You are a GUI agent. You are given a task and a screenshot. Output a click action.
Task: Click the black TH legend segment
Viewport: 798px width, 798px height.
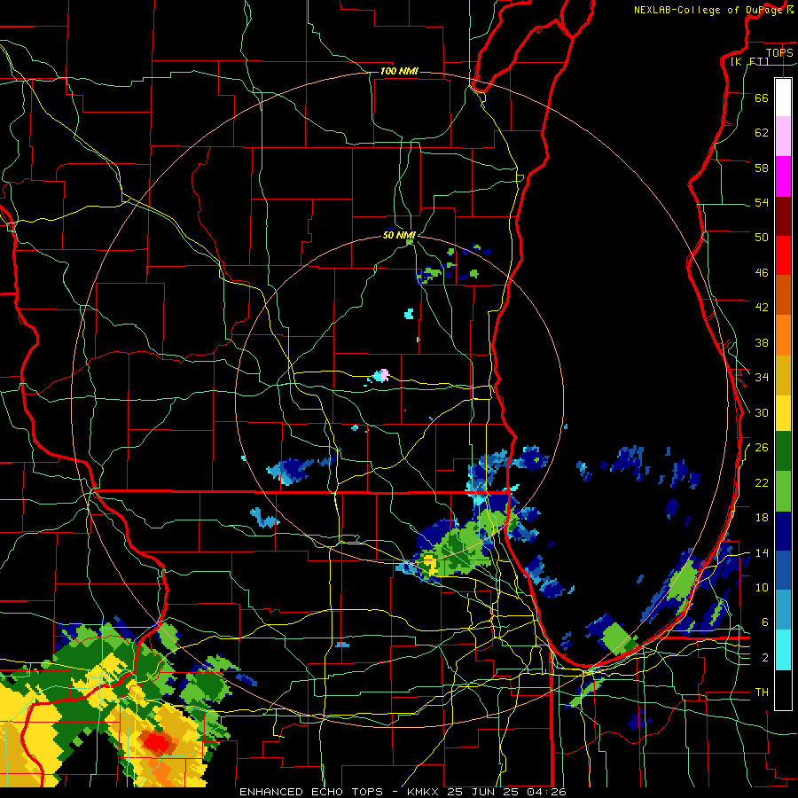[783, 690]
